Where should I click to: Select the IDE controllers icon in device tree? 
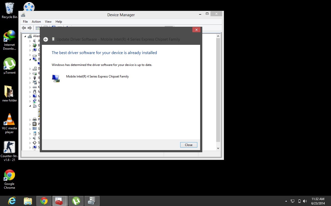point(34,73)
